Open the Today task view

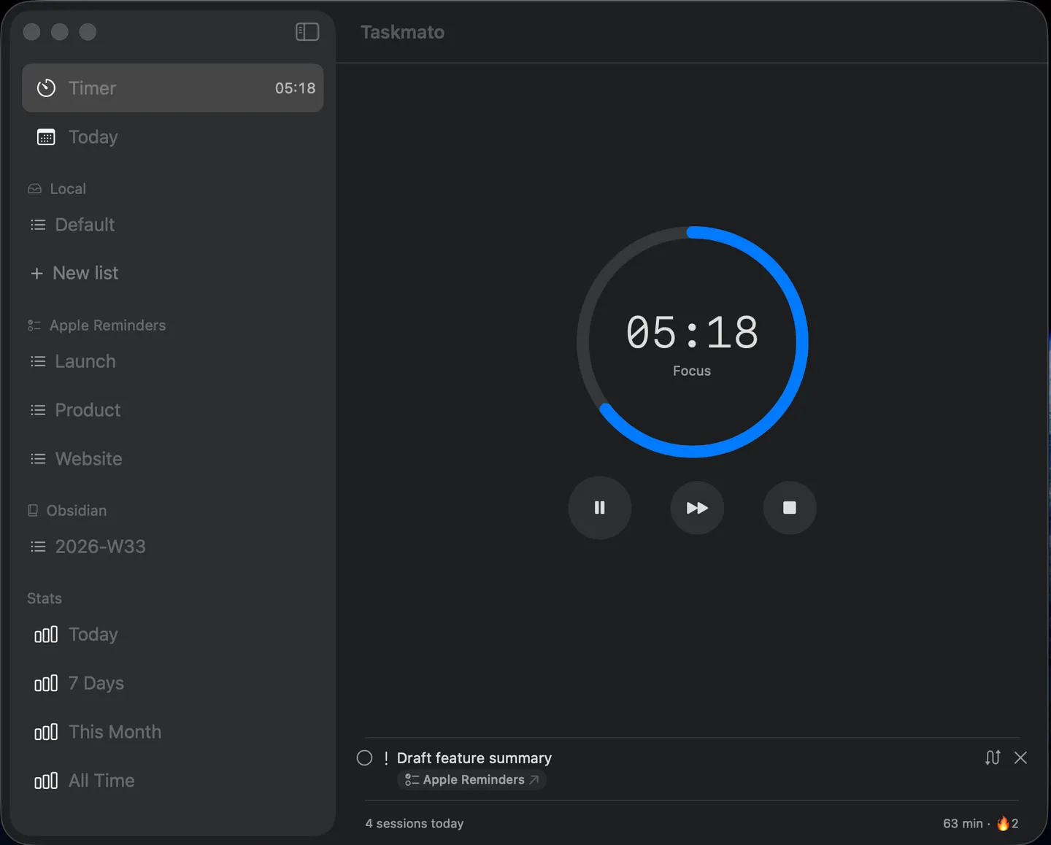click(x=173, y=137)
